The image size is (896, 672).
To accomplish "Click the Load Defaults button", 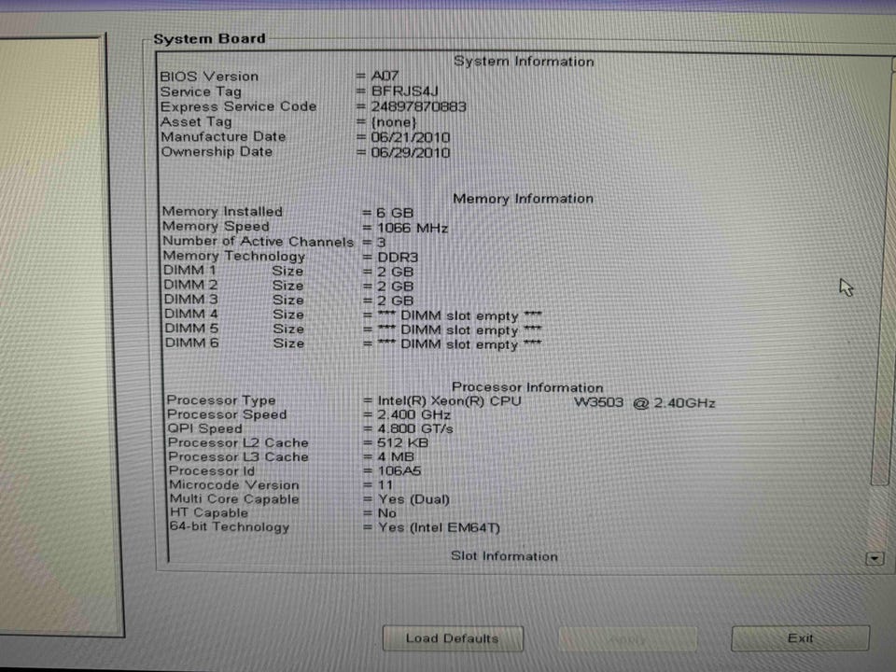I will click(x=453, y=638).
